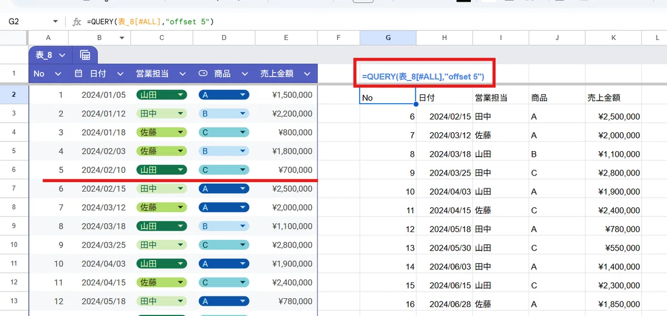Select cell ¥1,800,000
Viewport: 667px width, 316px height.
tap(286, 151)
